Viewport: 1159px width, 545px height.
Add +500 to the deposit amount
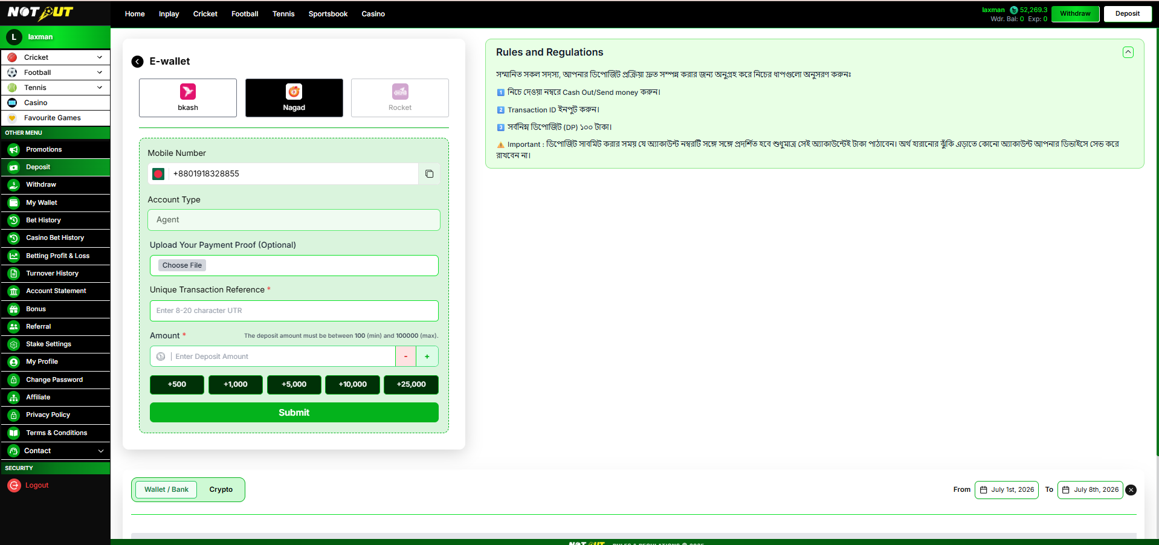tap(177, 385)
